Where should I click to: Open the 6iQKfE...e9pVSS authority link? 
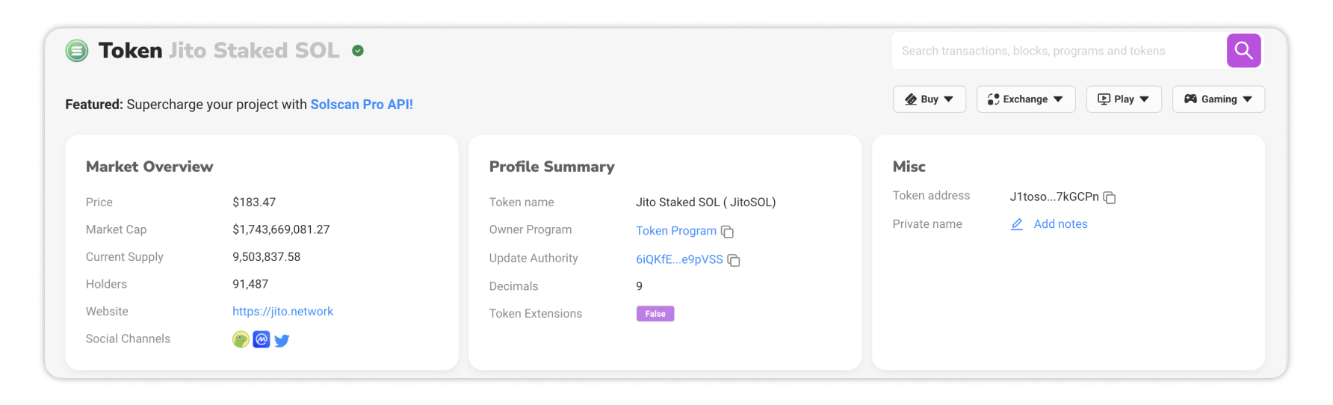point(679,259)
